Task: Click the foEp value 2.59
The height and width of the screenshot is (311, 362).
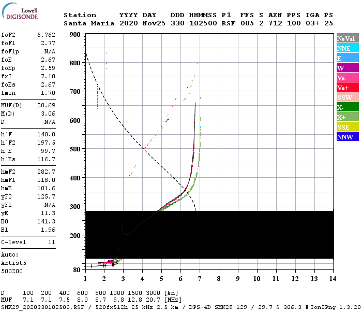Action: click(48, 68)
